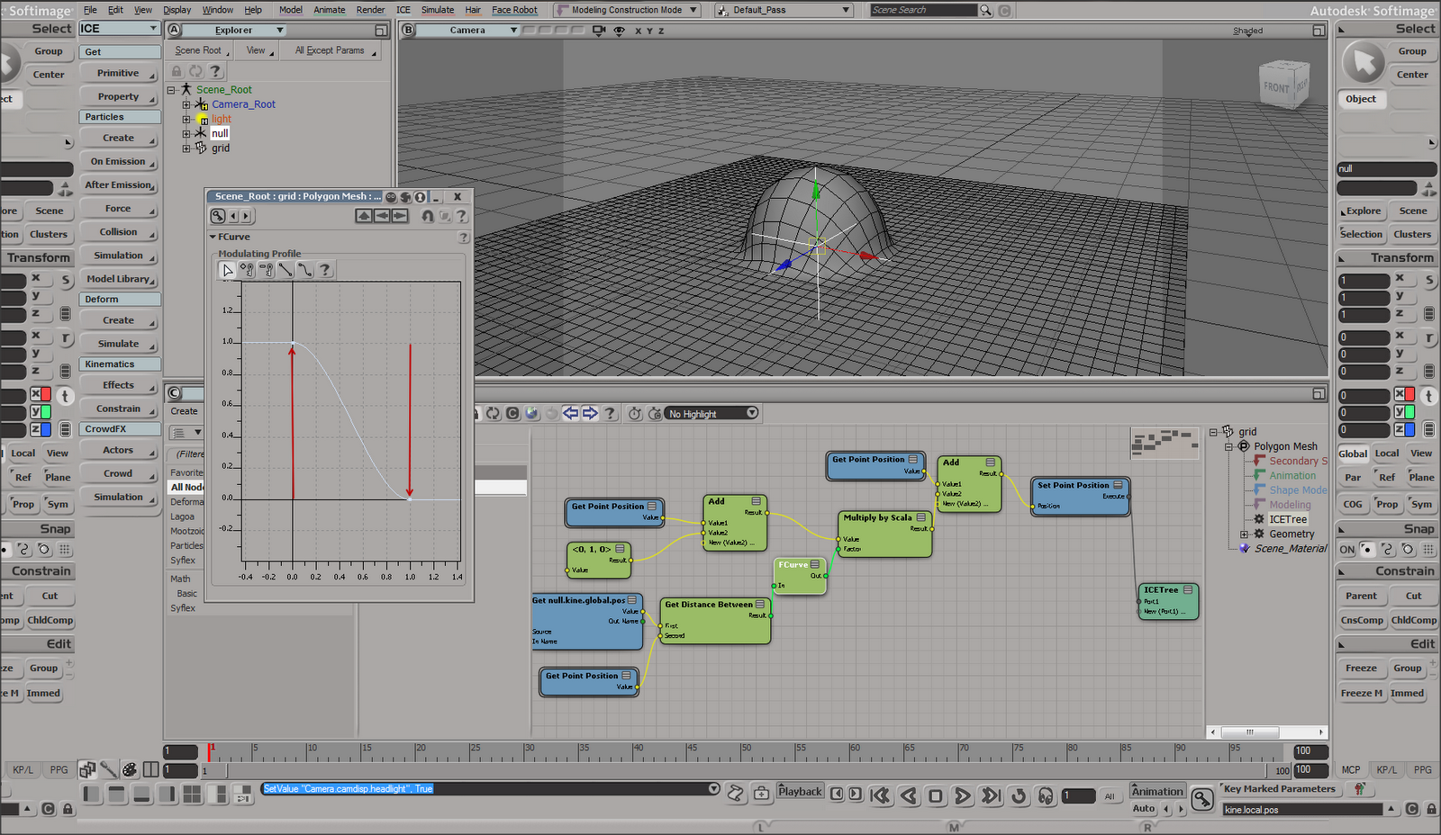Click the key icon in the property page toolbar
1441x835 pixels.
pyautogui.click(x=218, y=216)
